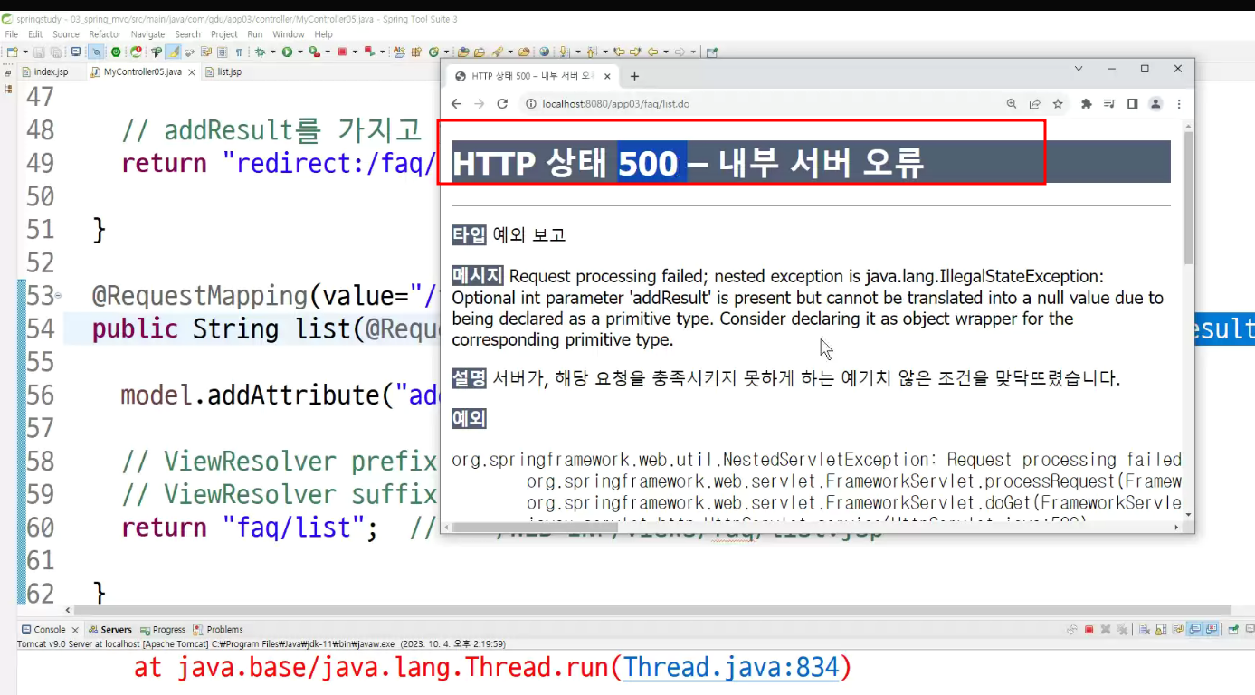Select the Progress view tab

click(162, 629)
